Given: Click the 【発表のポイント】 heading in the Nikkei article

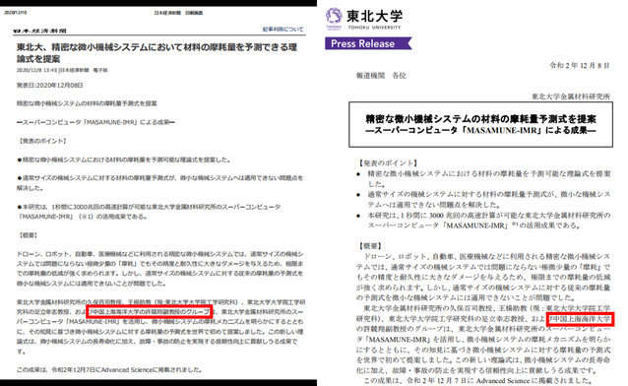Looking at the screenshot, I should click(x=42, y=141).
